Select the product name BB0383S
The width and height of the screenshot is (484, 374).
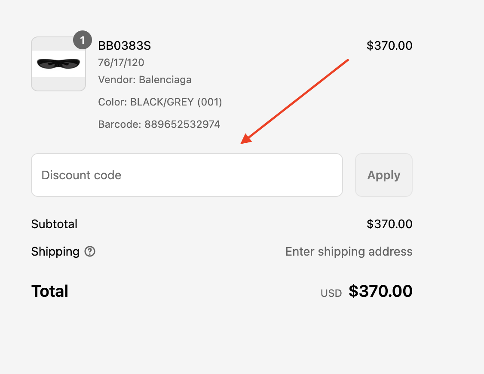[124, 45]
